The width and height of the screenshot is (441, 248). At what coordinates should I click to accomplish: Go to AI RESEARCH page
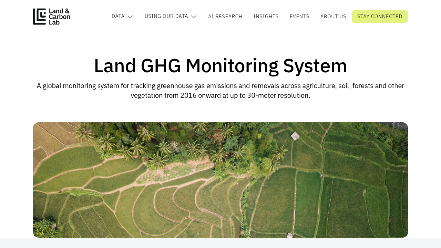pyautogui.click(x=225, y=17)
